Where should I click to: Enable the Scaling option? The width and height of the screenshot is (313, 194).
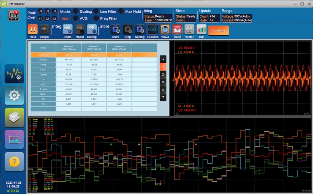click(76, 11)
